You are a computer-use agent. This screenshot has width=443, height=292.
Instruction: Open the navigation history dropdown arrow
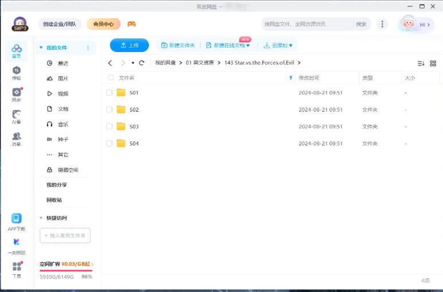point(133,63)
